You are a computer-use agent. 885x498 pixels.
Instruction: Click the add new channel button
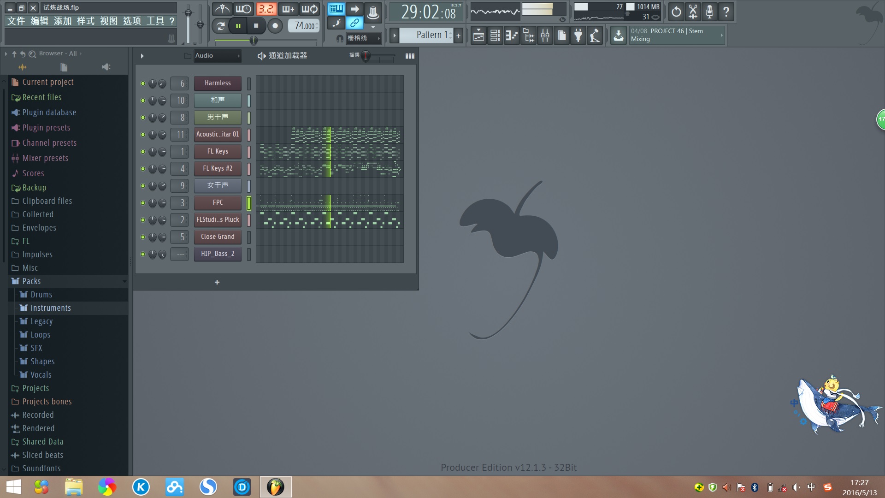[217, 282]
